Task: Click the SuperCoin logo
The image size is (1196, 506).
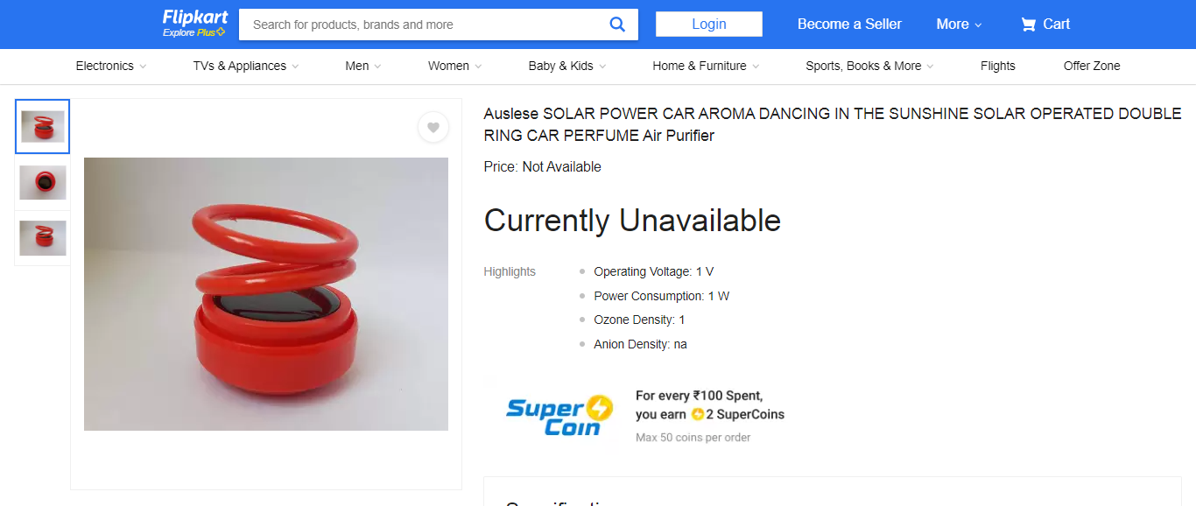Action: click(559, 416)
